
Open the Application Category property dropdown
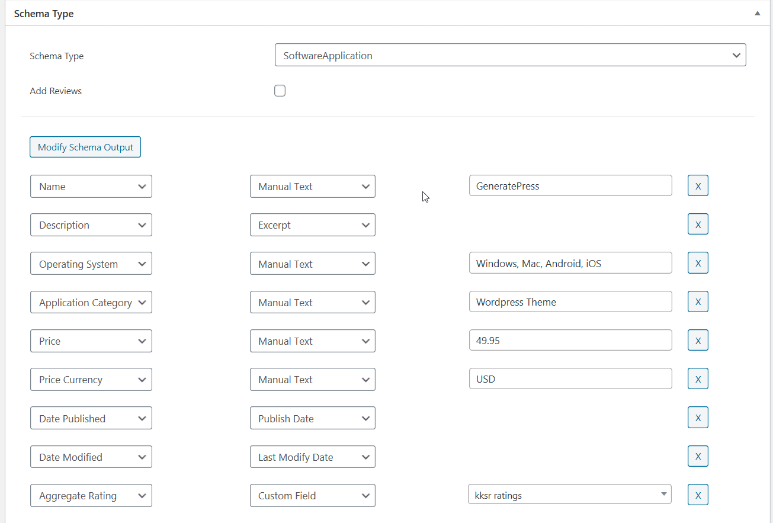click(91, 303)
